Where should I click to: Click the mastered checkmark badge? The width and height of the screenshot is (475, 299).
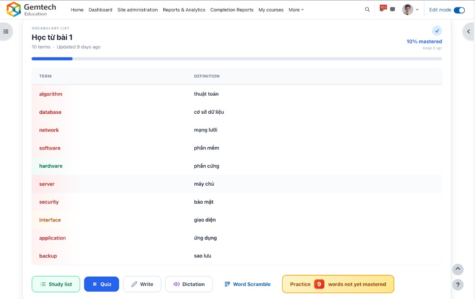[436, 31]
